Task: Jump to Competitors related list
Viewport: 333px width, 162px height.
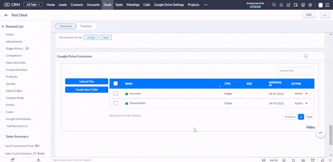Action: point(14,55)
